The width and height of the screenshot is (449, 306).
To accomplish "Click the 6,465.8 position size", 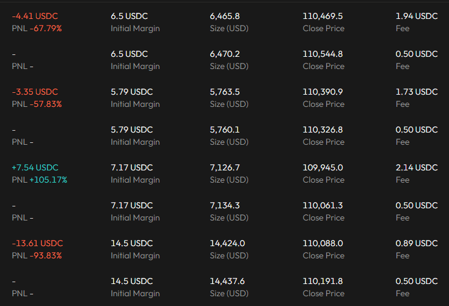I will coord(225,16).
